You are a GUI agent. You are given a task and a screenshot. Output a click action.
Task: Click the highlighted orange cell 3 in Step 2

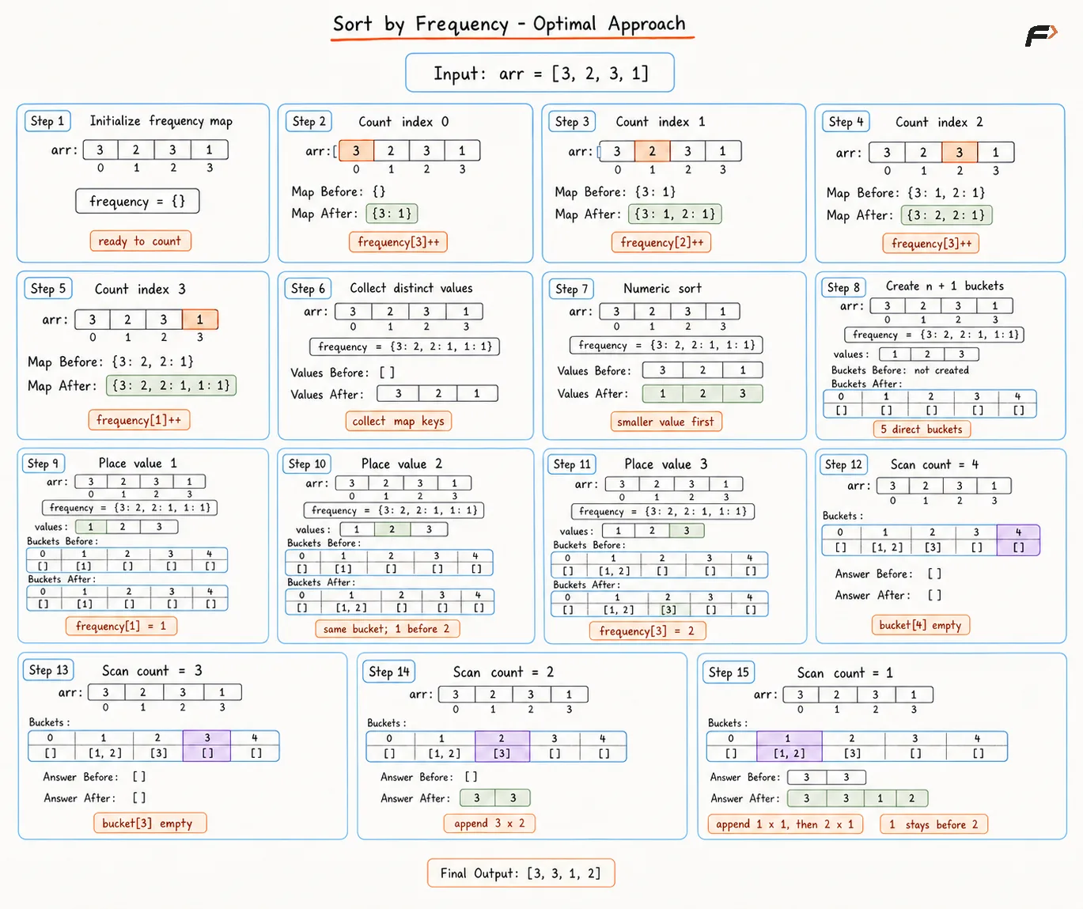tap(356, 150)
